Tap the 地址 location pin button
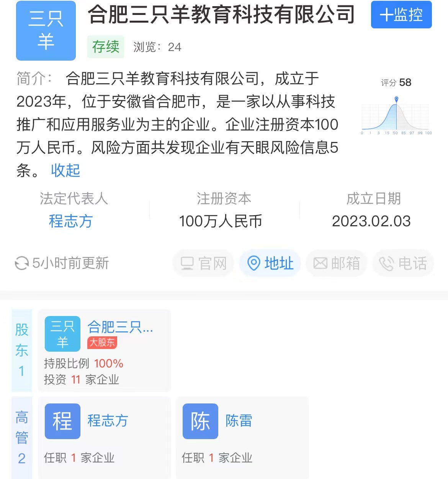This screenshot has width=448, height=479. pyautogui.click(x=270, y=263)
